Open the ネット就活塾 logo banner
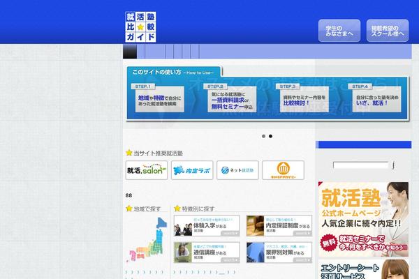419x279 pixels. pyautogui.click(x=237, y=170)
